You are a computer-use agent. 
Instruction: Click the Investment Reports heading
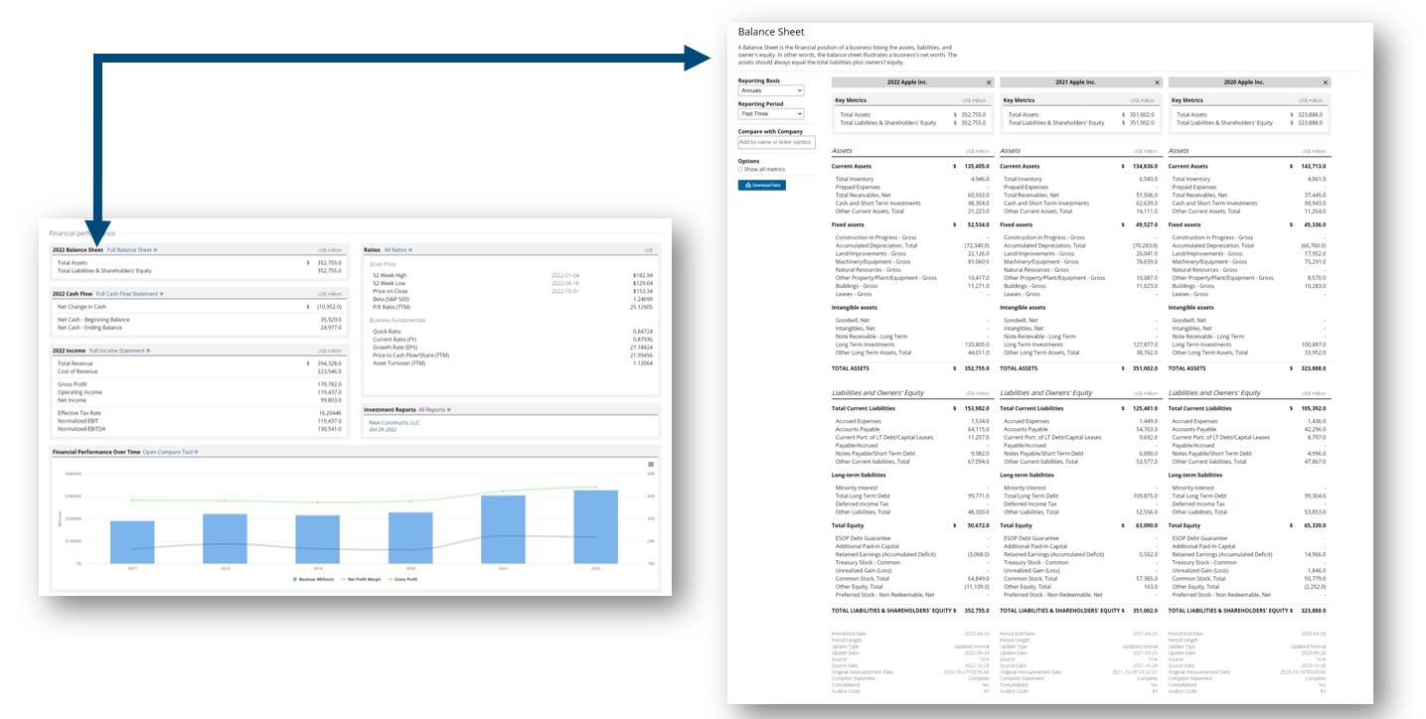click(390, 409)
